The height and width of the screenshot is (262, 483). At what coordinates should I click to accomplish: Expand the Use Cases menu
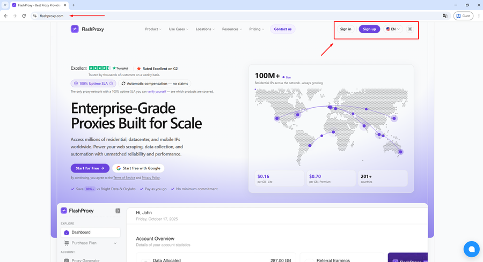point(178,29)
